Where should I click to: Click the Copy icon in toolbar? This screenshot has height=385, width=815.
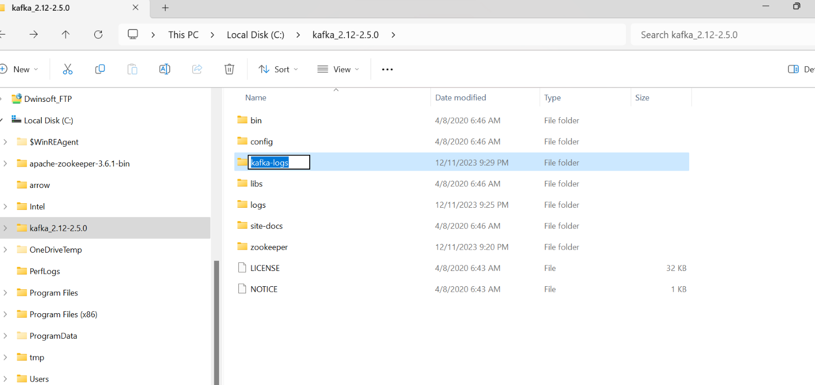pyautogui.click(x=100, y=69)
